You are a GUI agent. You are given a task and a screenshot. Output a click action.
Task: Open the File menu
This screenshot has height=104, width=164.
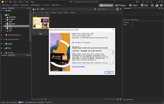[x=6, y=2]
